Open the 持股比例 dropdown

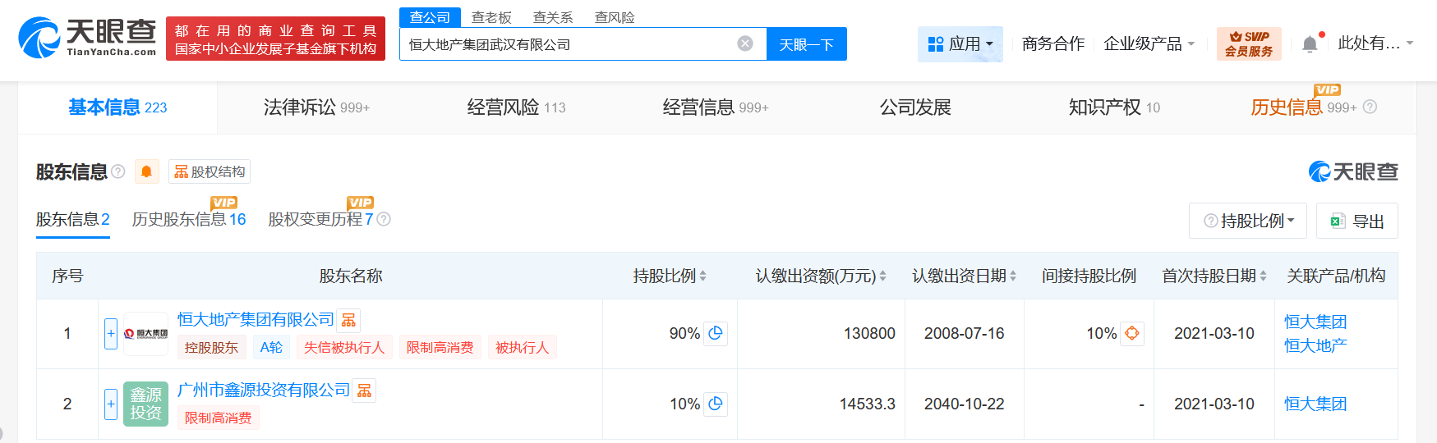1247,221
